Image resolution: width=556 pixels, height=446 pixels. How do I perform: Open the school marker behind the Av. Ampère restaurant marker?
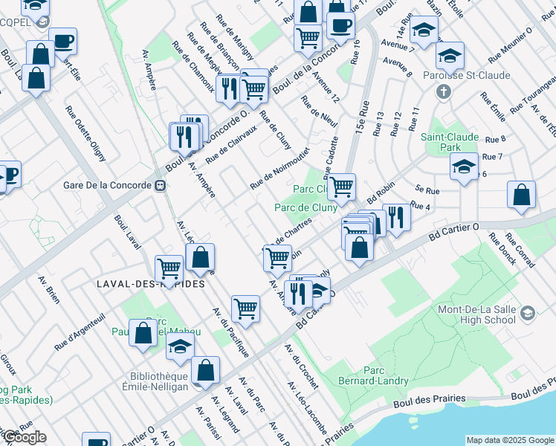(x=322, y=291)
